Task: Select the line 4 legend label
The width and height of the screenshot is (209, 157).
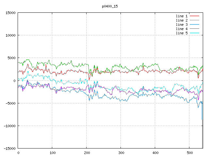Action: pyautogui.click(x=182, y=29)
